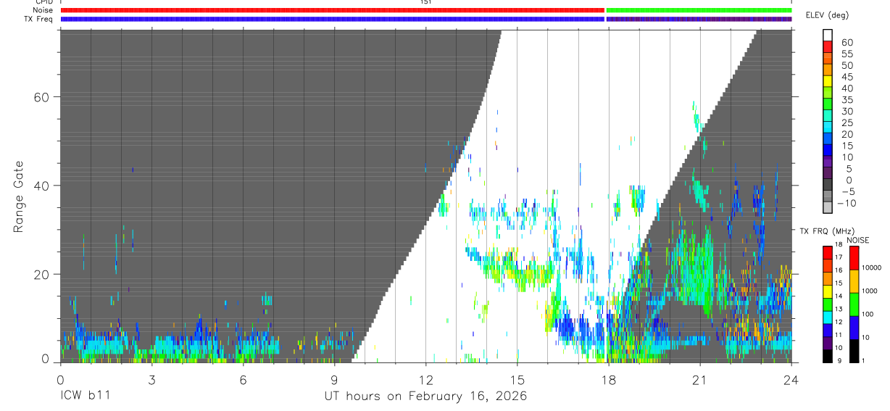The width and height of the screenshot is (890, 411).
Task: Click the 10000 label on the NOISE scale
Action: (873, 267)
